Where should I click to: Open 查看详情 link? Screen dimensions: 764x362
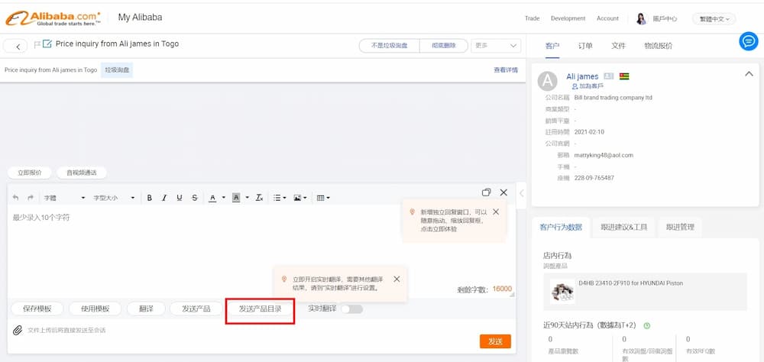point(506,70)
